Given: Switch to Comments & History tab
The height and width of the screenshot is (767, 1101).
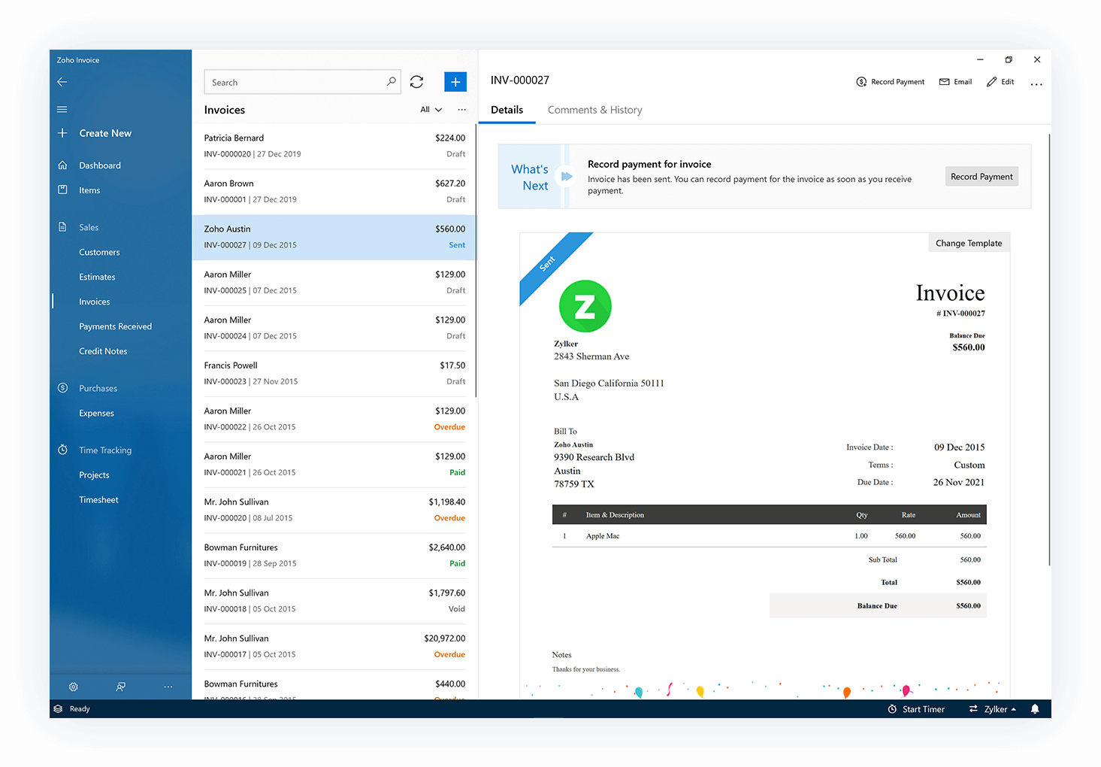Looking at the screenshot, I should coord(594,110).
